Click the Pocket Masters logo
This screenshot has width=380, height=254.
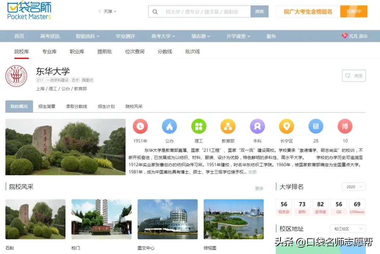28,11
